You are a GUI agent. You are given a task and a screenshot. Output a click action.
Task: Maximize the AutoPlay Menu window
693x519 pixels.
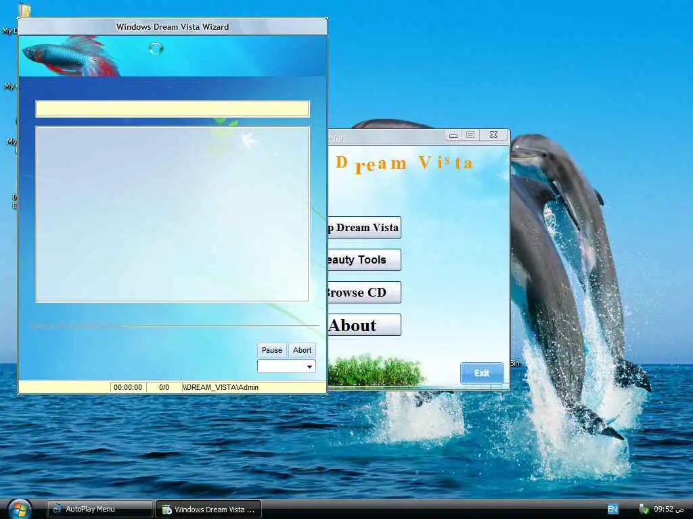point(470,135)
